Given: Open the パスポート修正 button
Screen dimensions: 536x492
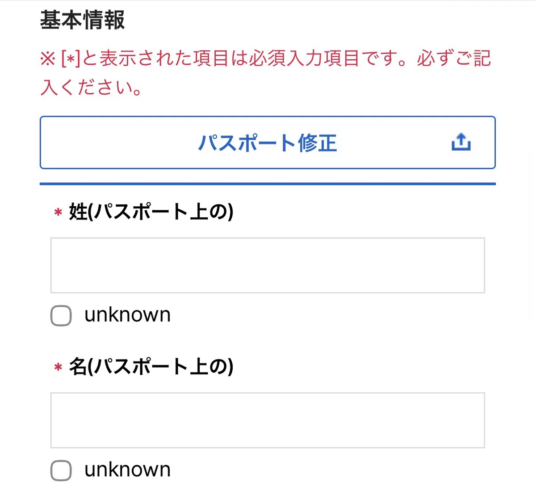Looking at the screenshot, I should tap(268, 143).
